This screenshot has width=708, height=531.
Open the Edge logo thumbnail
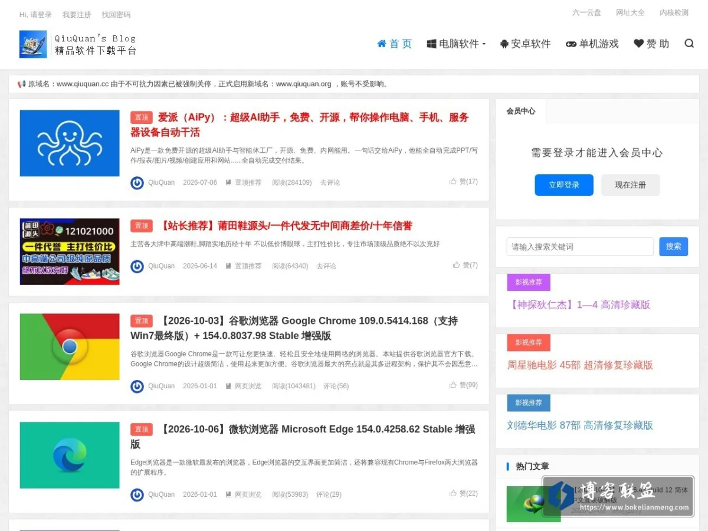pyautogui.click(x=70, y=455)
